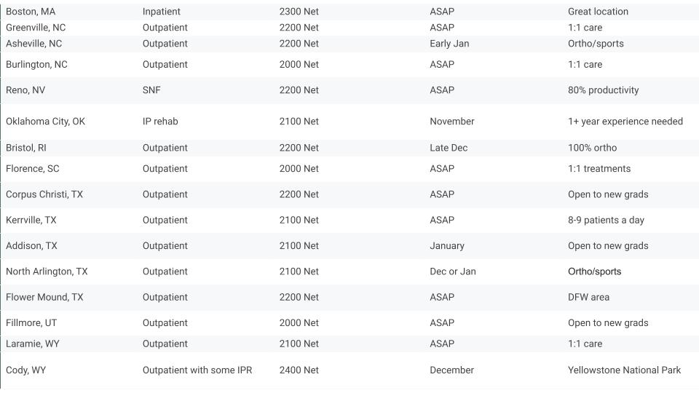Click the 1+ year experience needed note
This screenshot has width=699, height=393.
[625, 122]
